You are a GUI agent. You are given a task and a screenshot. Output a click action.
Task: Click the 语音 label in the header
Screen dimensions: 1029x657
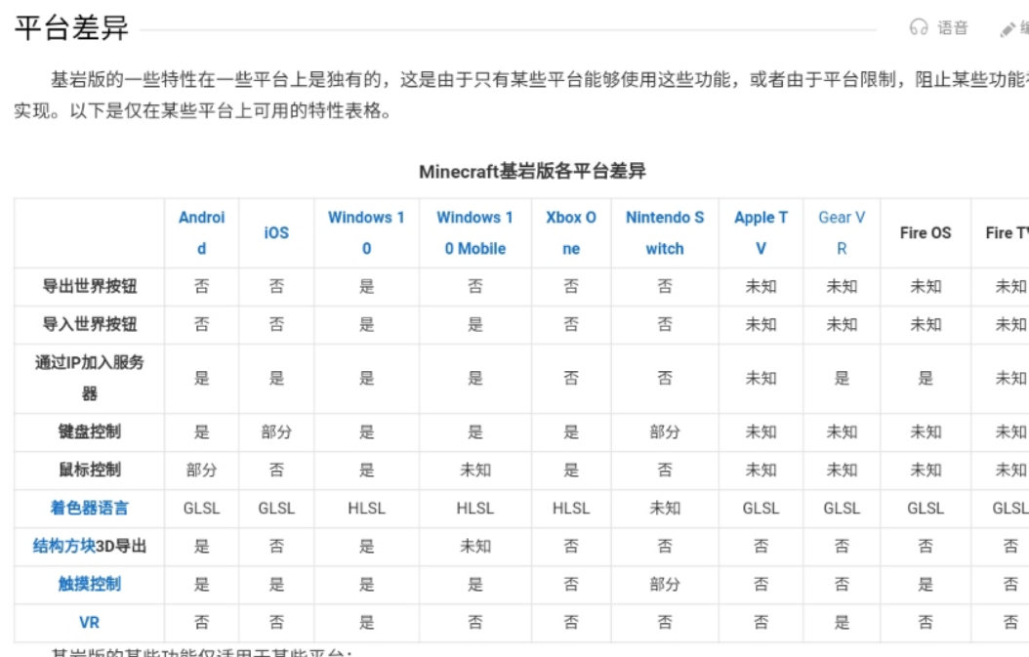[953, 27]
